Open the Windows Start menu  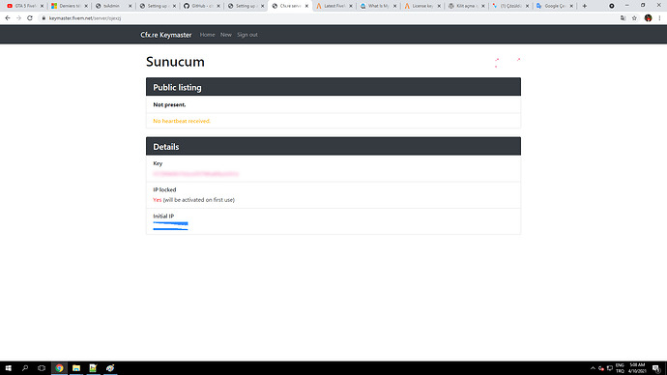[8, 368]
